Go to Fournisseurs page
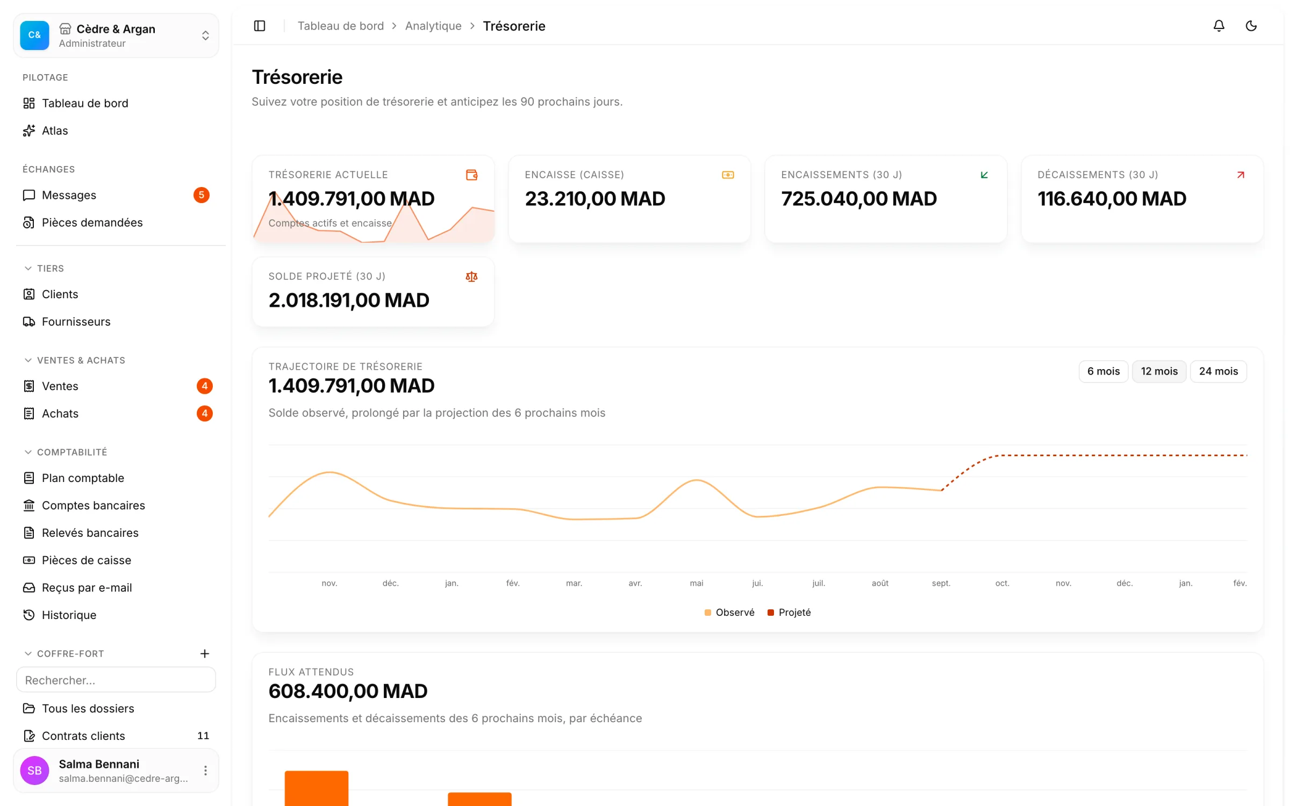The width and height of the screenshot is (1290, 806). click(x=116, y=321)
